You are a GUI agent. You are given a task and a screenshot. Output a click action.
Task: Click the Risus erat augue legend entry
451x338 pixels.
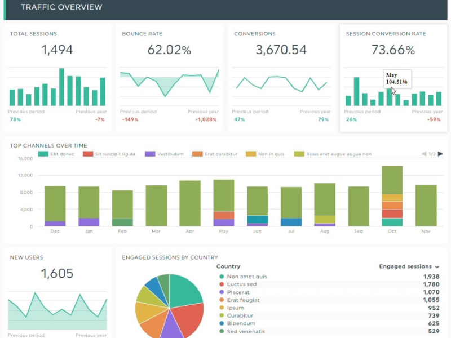tap(333, 154)
